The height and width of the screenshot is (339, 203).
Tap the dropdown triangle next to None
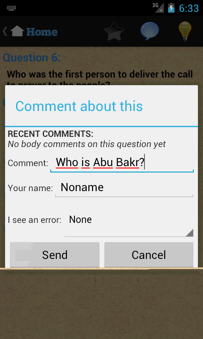pos(189,233)
